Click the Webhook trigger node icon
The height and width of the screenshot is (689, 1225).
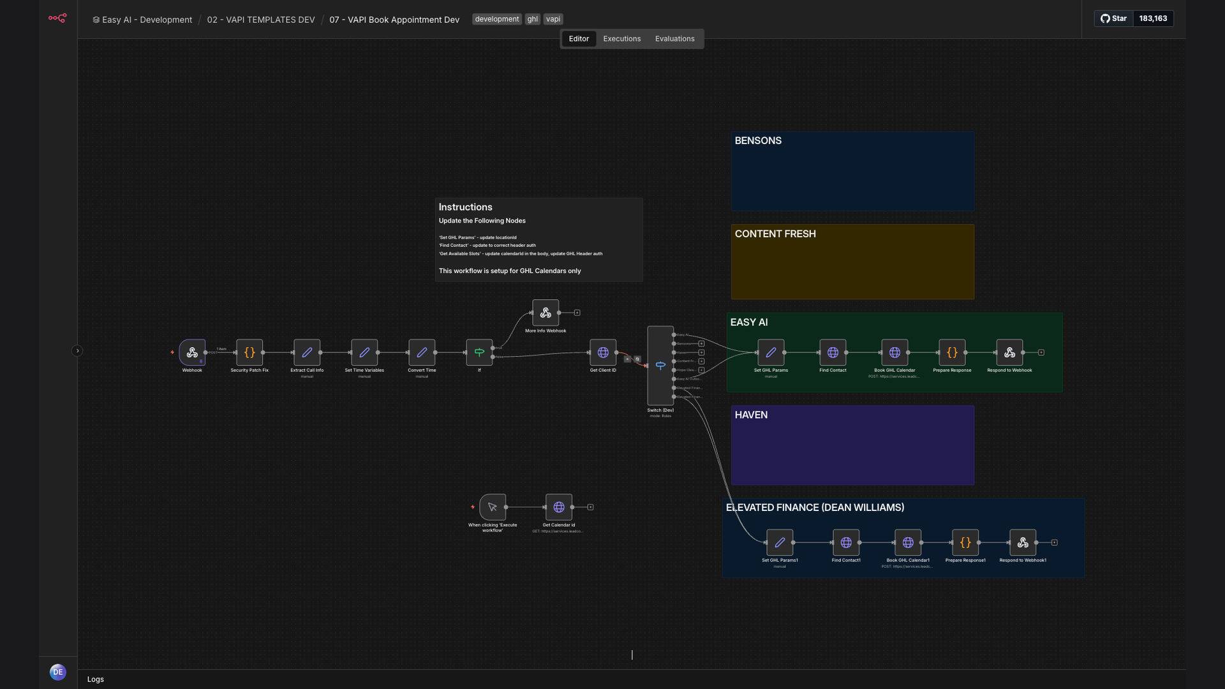(x=192, y=352)
